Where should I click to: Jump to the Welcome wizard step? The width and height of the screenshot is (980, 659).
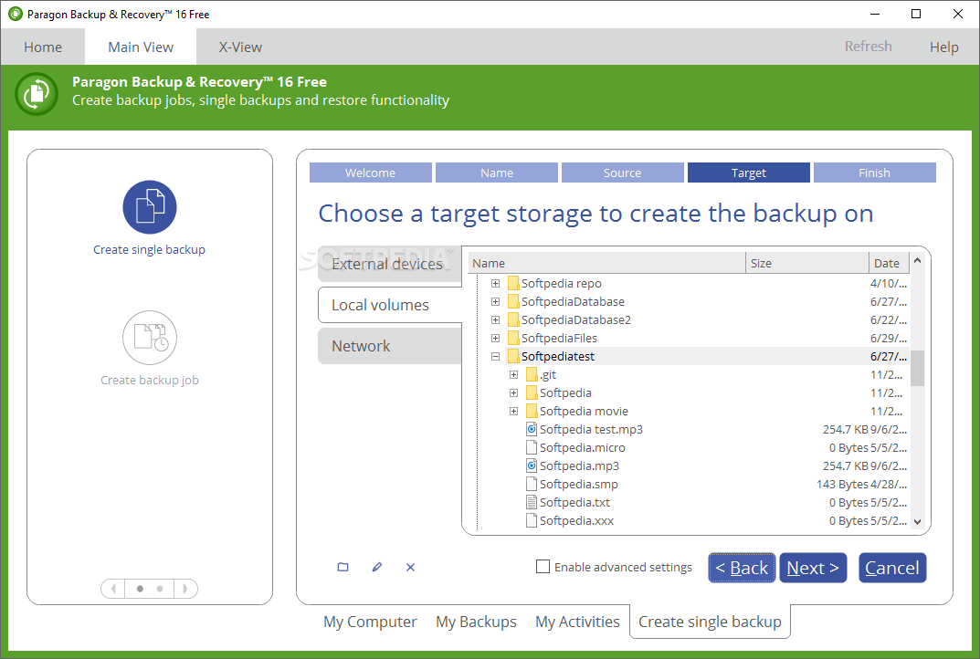[371, 173]
